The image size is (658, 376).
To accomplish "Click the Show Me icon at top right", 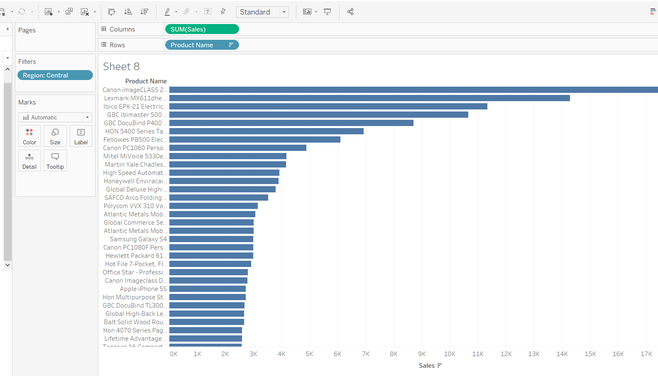I will (x=653, y=12).
